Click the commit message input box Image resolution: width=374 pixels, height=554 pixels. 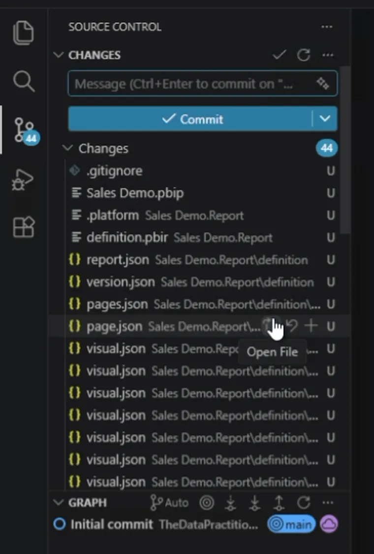(x=203, y=84)
